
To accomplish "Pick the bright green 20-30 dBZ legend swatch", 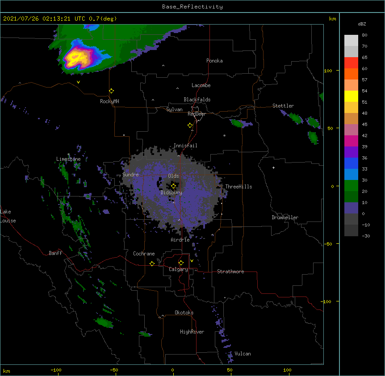I will pyautogui.click(x=351, y=186).
